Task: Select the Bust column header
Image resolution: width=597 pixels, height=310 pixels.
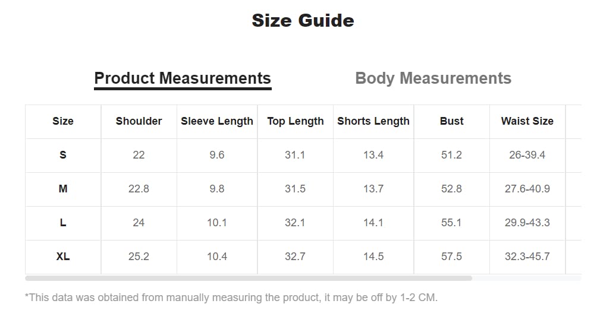Action: (x=452, y=121)
